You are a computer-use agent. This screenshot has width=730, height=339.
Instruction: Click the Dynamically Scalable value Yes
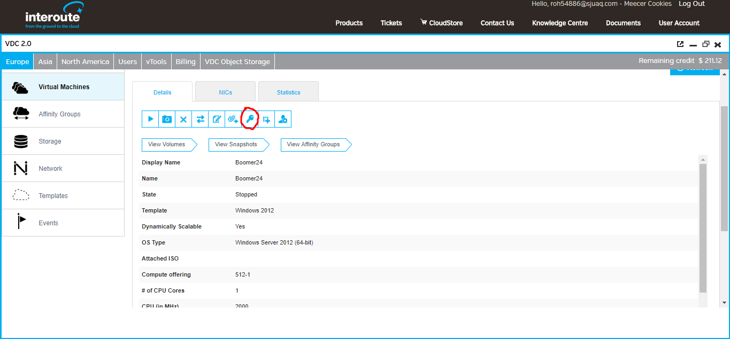coord(240,226)
